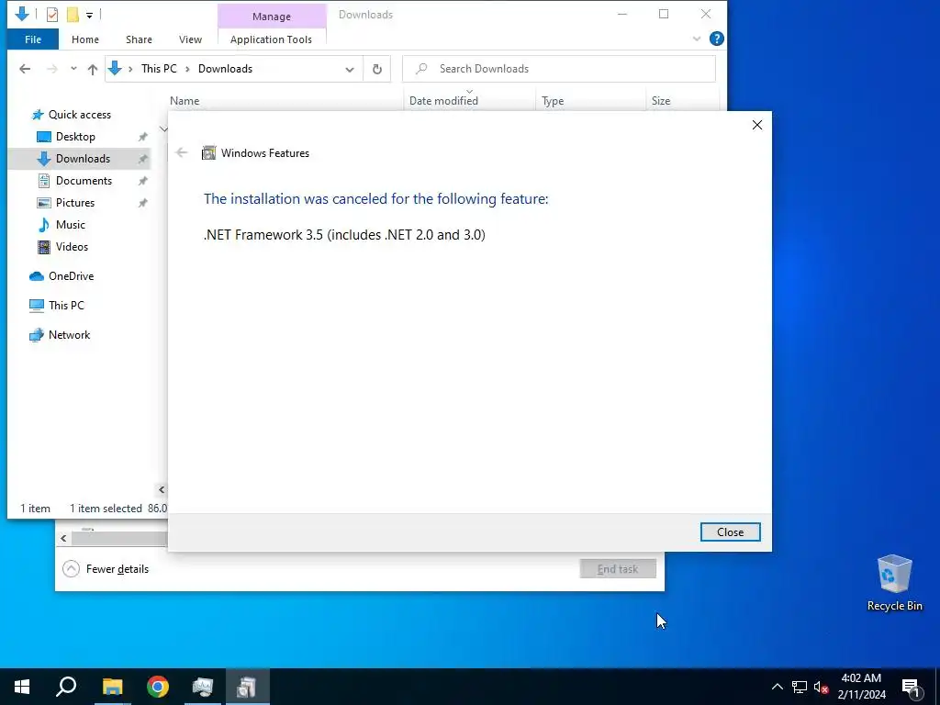The height and width of the screenshot is (705, 940).
Task: Click new folder icon in title bar
Action: (x=73, y=15)
